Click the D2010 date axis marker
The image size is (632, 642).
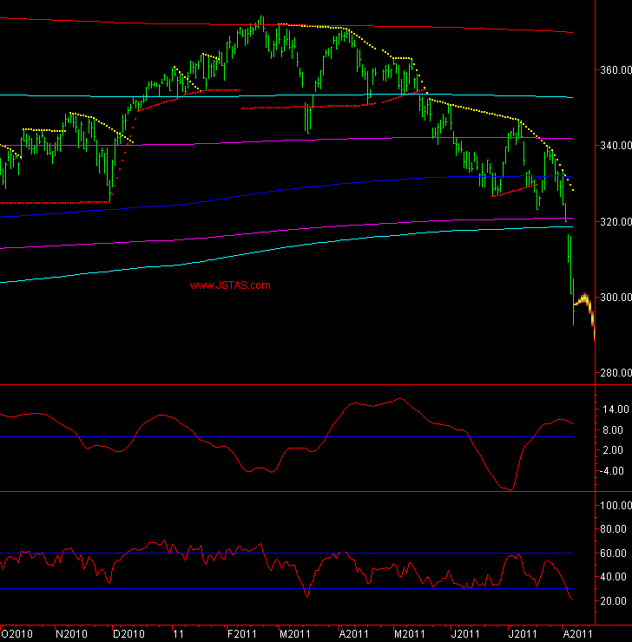(x=129, y=634)
